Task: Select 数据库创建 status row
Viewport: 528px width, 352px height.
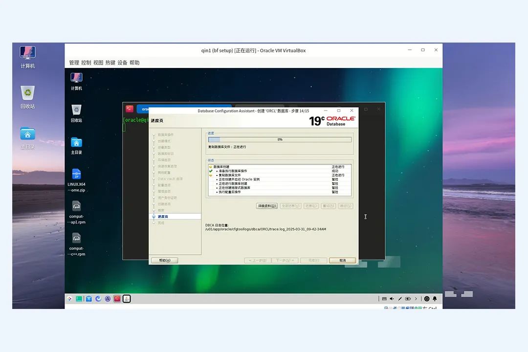Action: [280, 167]
